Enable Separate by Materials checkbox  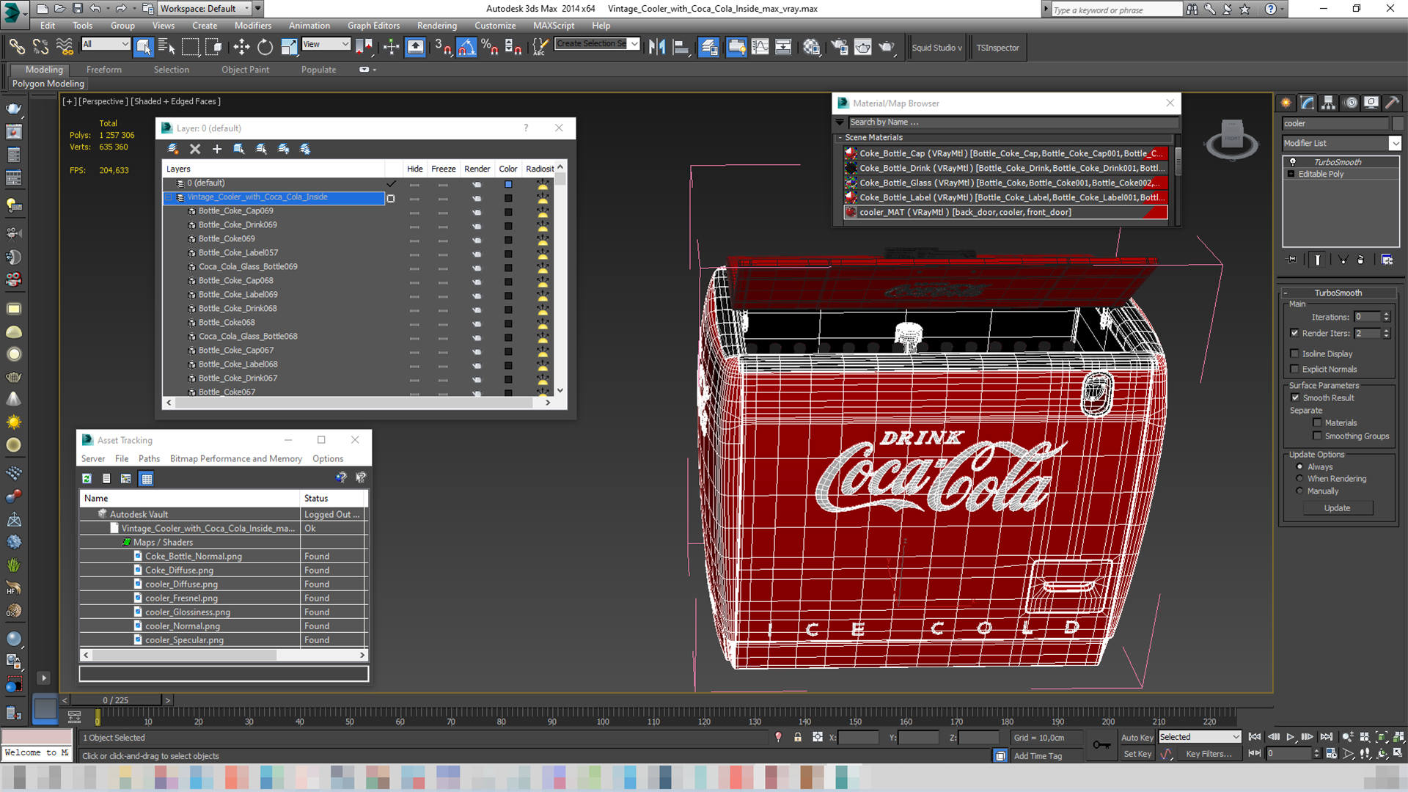tap(1317, 422)
